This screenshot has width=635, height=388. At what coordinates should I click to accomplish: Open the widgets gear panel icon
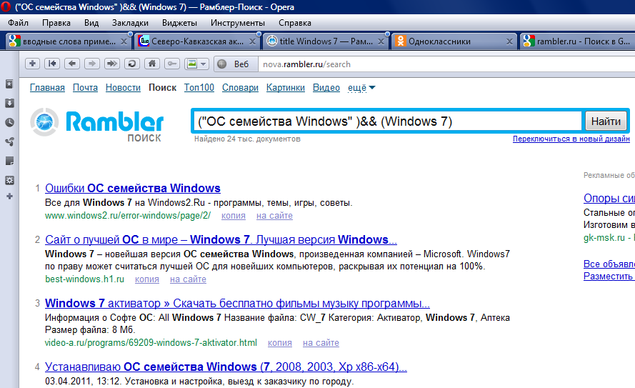tap(9, 180)
